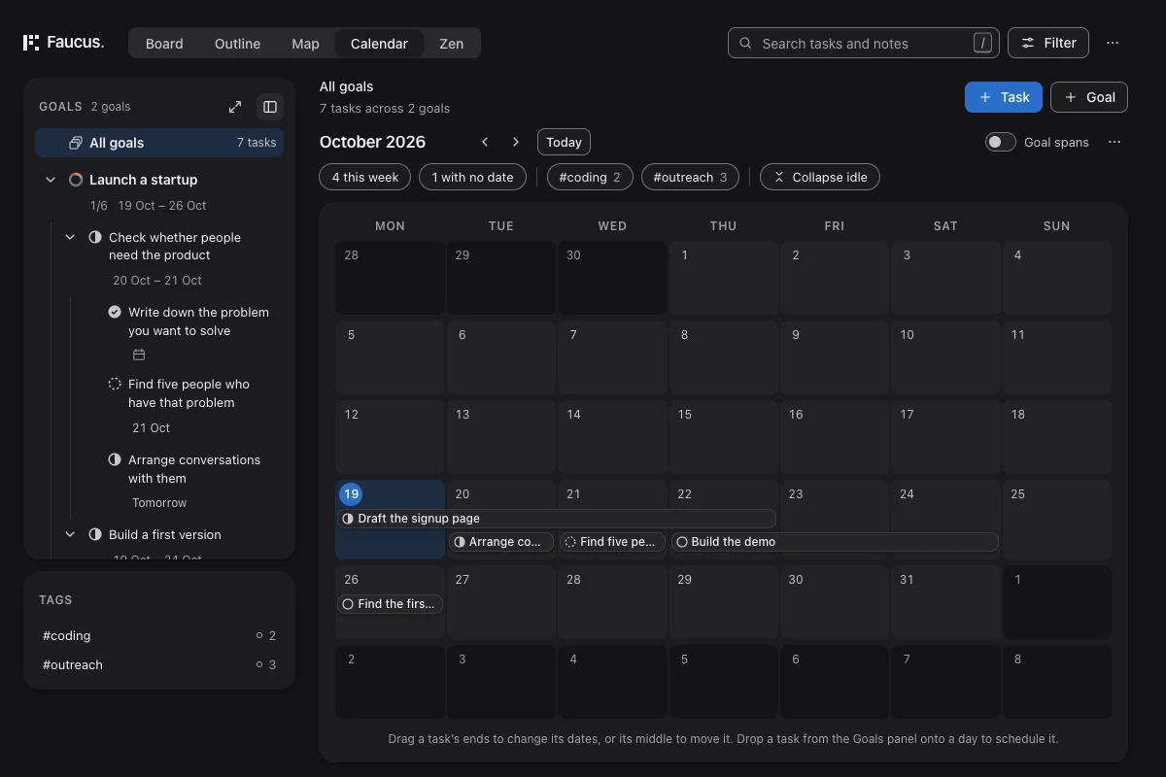
Task: Click half-done status icon of Check whether people need
Action: [95, 237]
